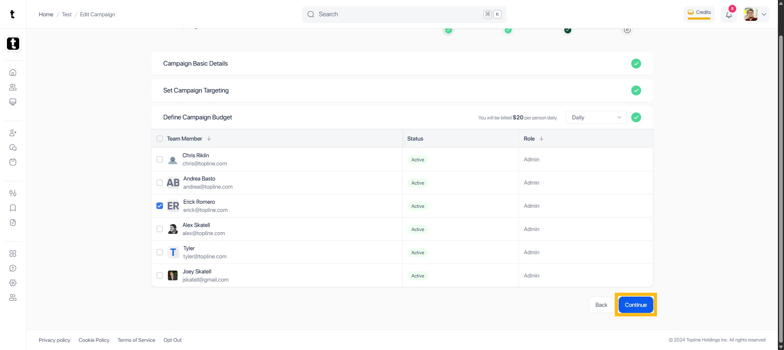Click the email jskatell@gmail.com
Viewport: 784px width, 350px height.
205,280
